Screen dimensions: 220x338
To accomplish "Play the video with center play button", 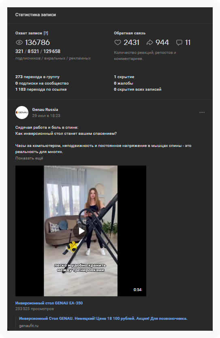I will (81, 231).
